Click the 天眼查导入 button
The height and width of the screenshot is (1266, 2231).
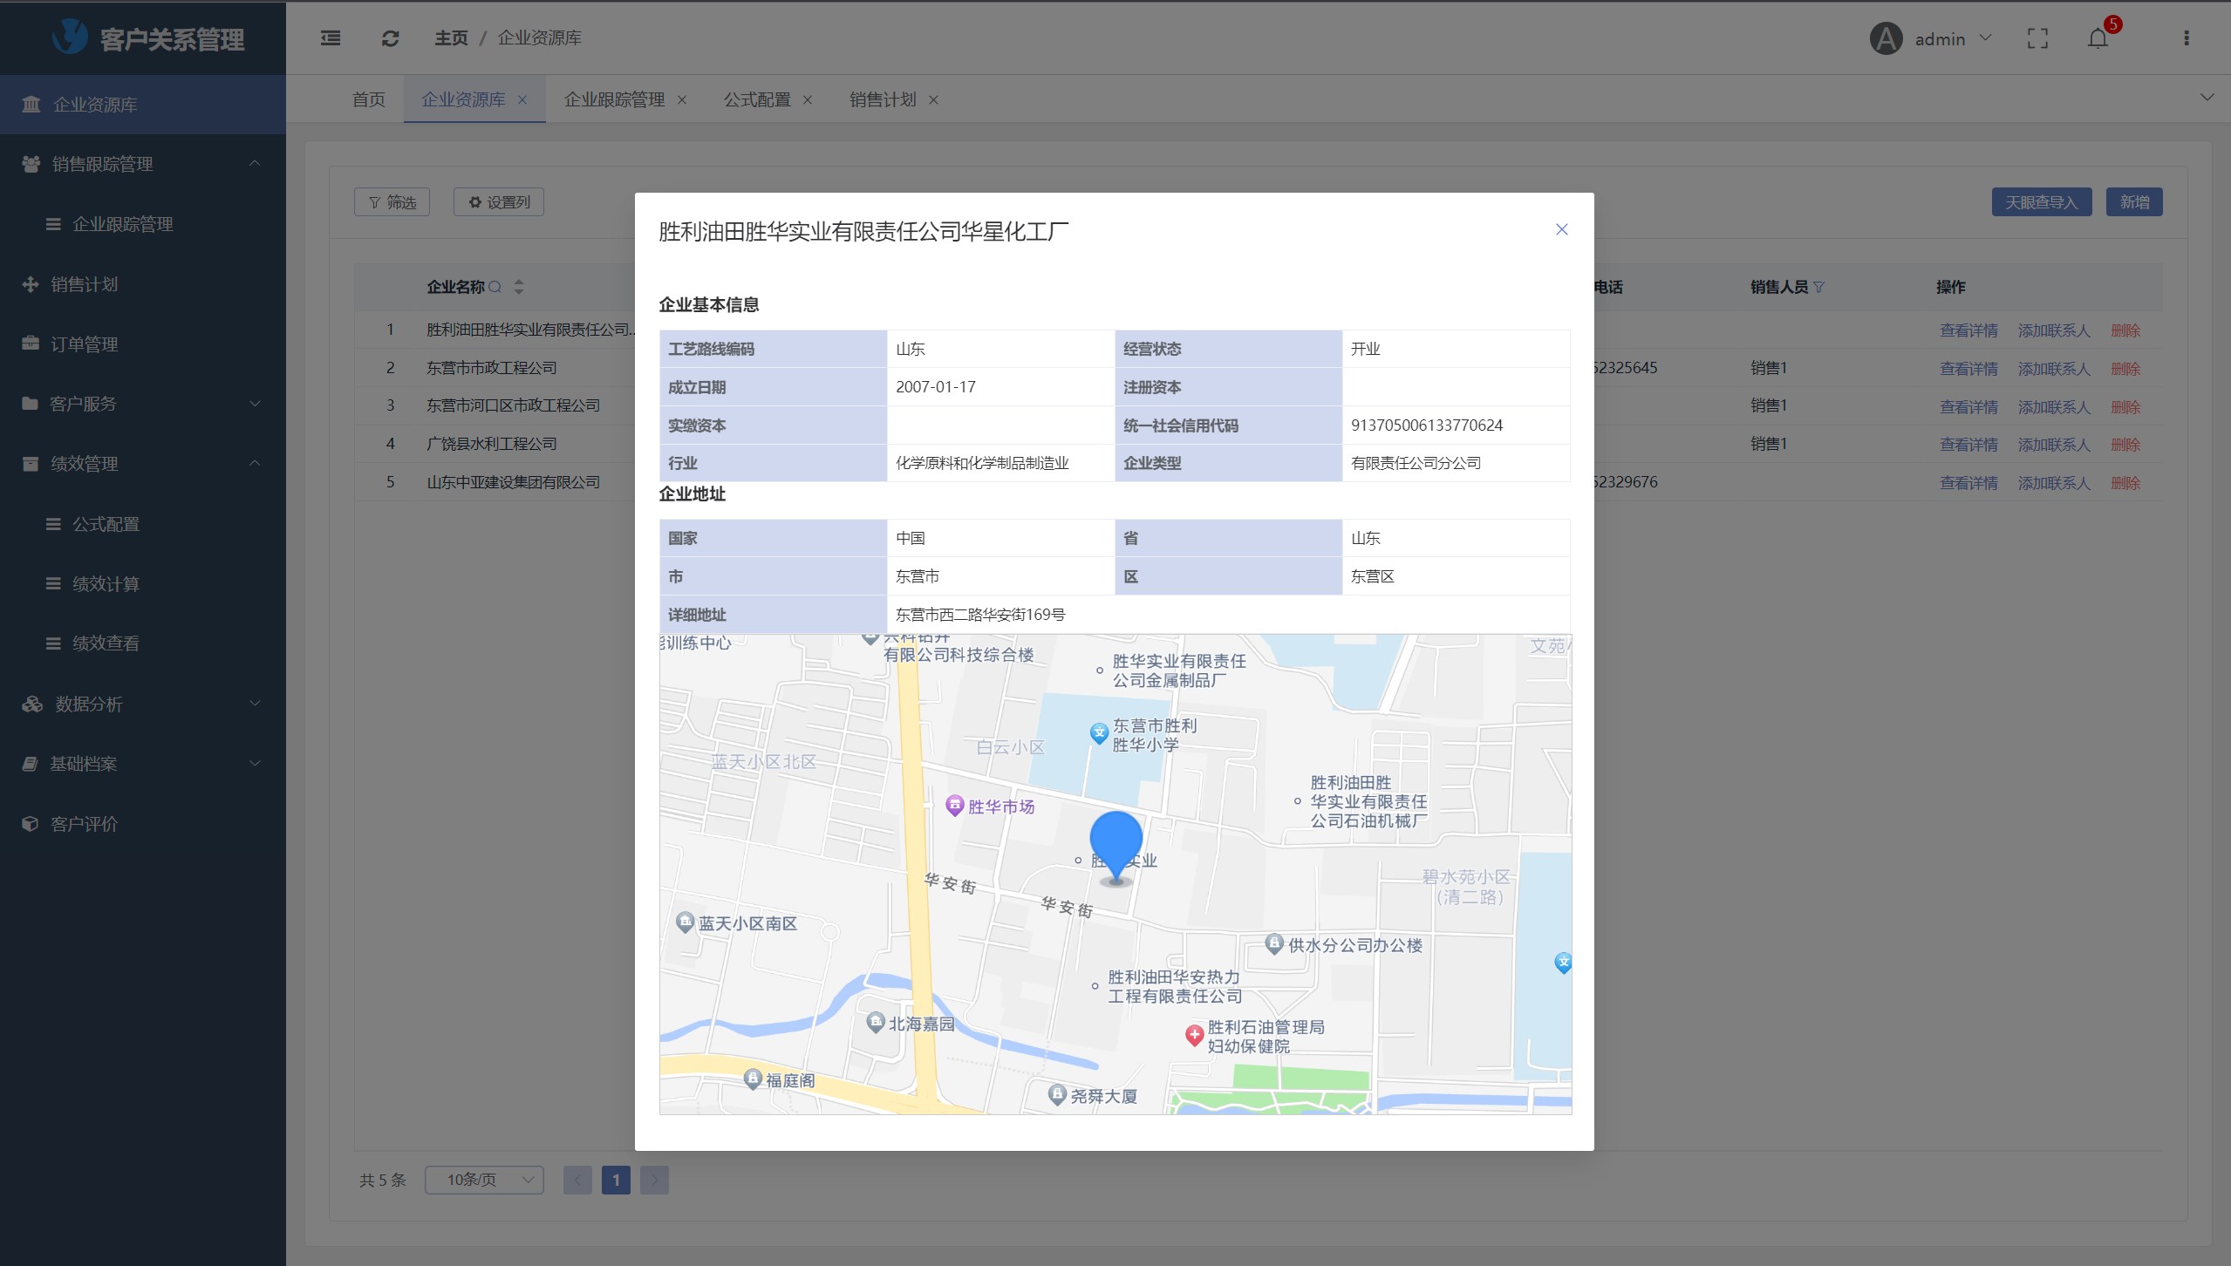[x=2041, y=202]
